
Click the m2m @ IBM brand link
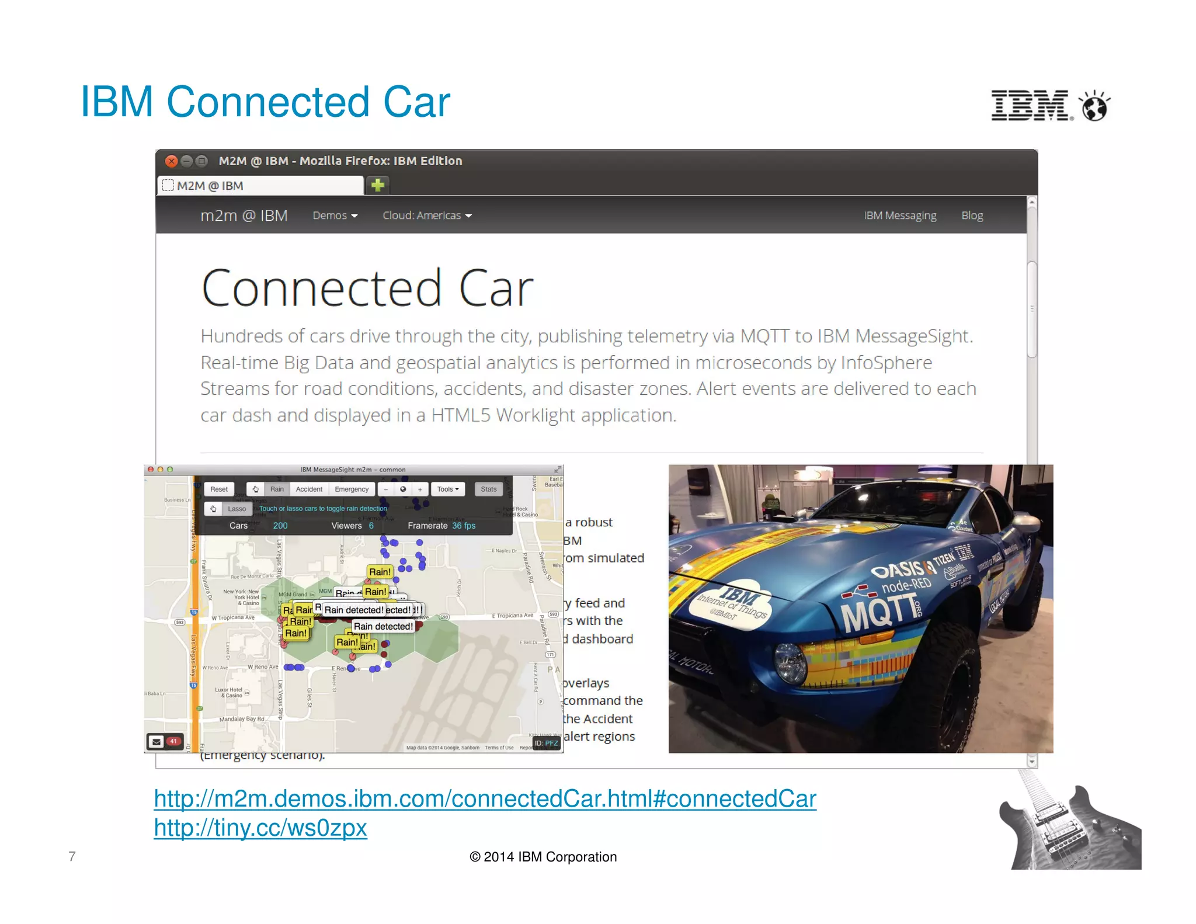(x=244, y=216)
